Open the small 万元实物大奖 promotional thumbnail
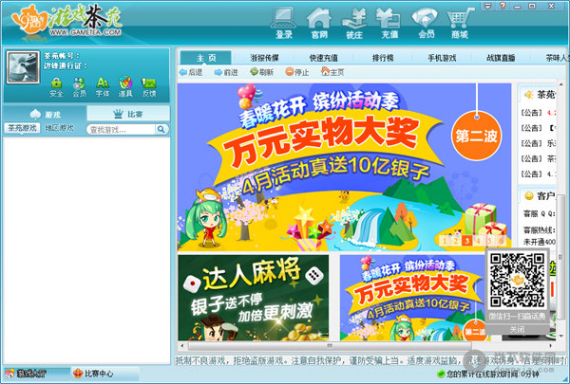The image size is (570, 384). (412, 298)
